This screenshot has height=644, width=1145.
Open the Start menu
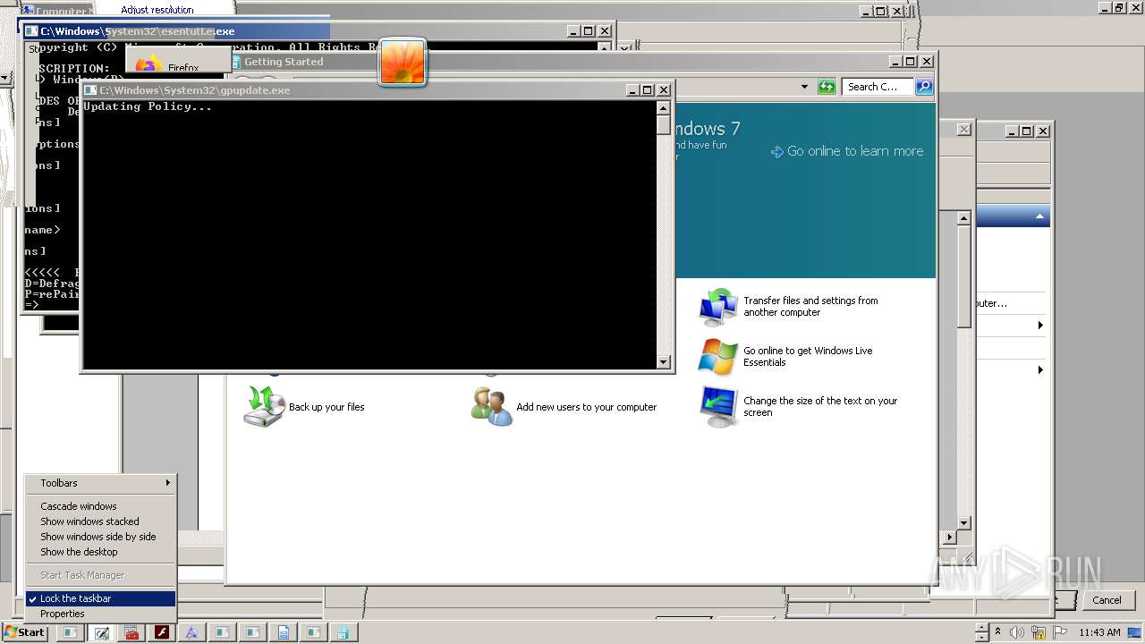[24, 632]
